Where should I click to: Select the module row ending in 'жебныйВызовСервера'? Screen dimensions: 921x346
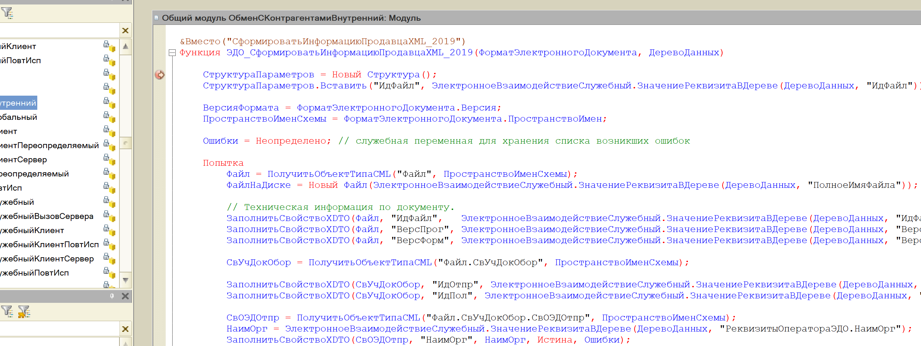coord(47,217)
